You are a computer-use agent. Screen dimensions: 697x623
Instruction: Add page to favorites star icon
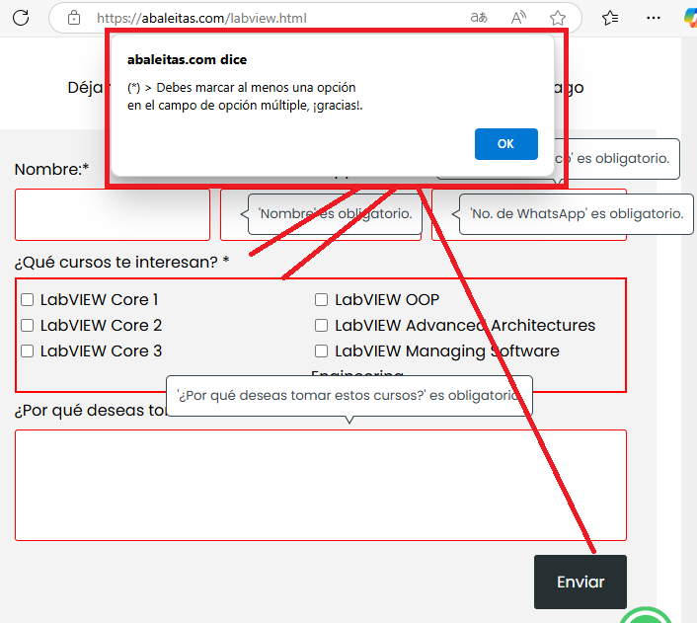[x=558, y=18]
